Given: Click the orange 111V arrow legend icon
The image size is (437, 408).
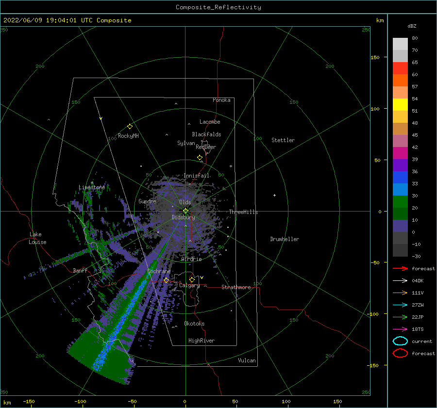Looking at the screenshot, I should [x=400, y=293].
